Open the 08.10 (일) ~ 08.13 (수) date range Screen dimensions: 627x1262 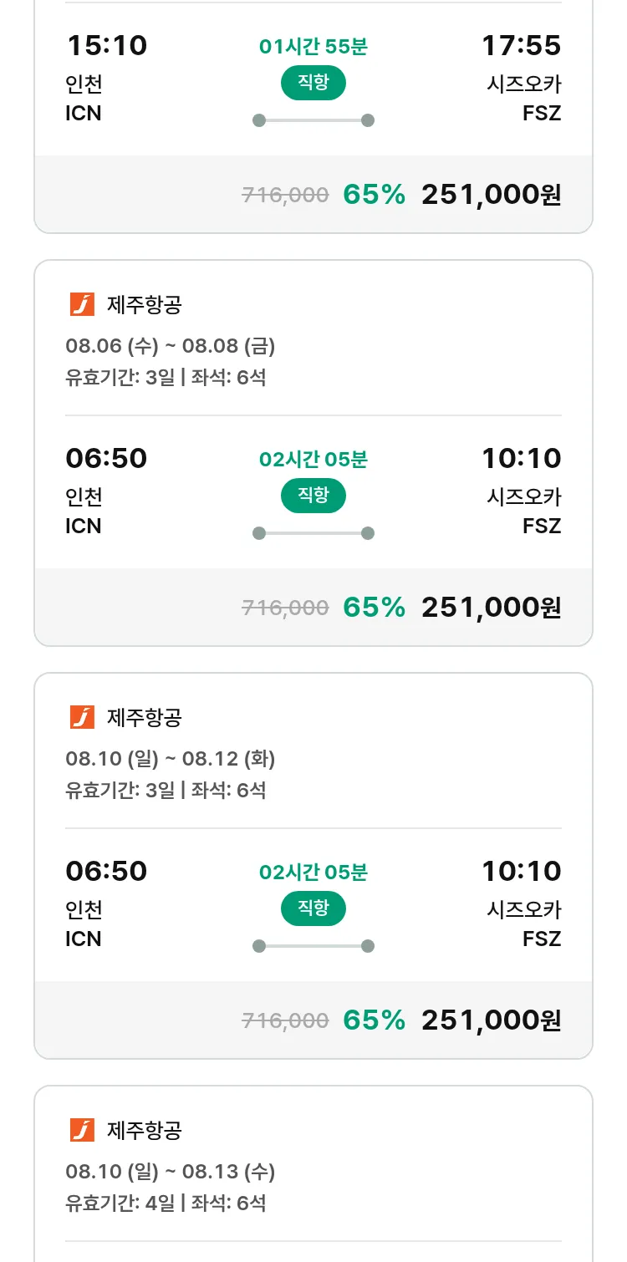[171, 1172]
